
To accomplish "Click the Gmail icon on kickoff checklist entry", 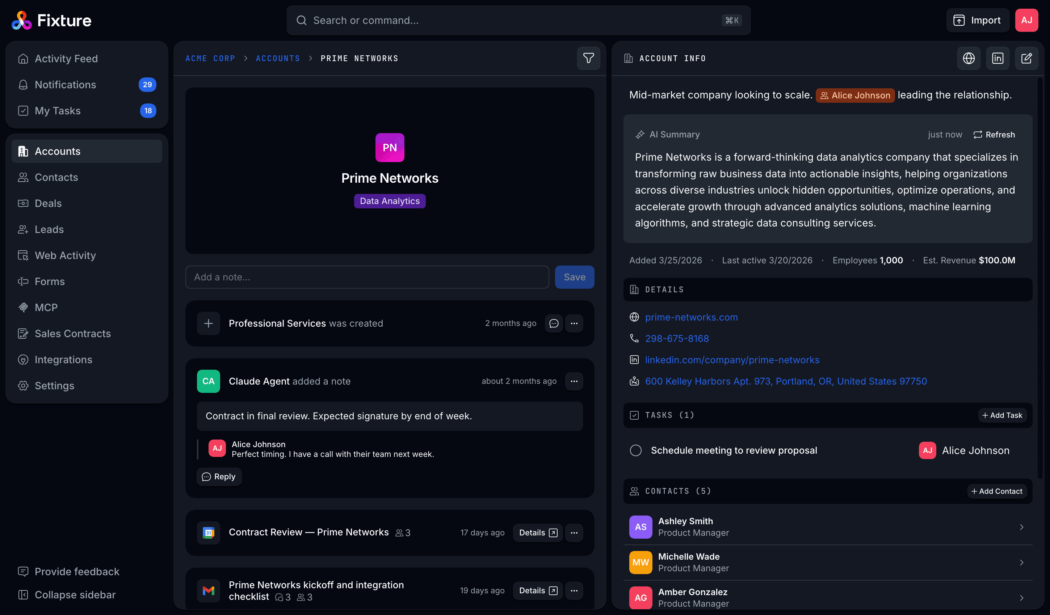I will point(208,590).
